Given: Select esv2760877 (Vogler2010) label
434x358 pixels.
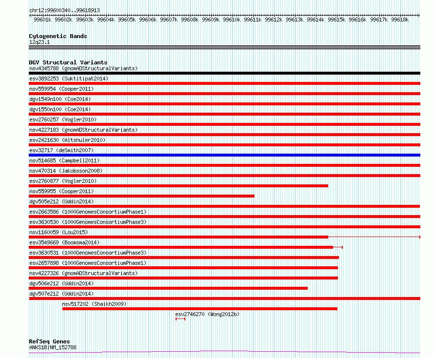Looking at the screenshot, I should pos(63,181).
